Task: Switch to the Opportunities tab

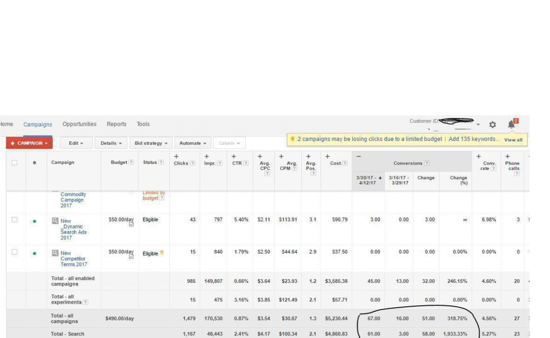Action: [x=79, y=124]
